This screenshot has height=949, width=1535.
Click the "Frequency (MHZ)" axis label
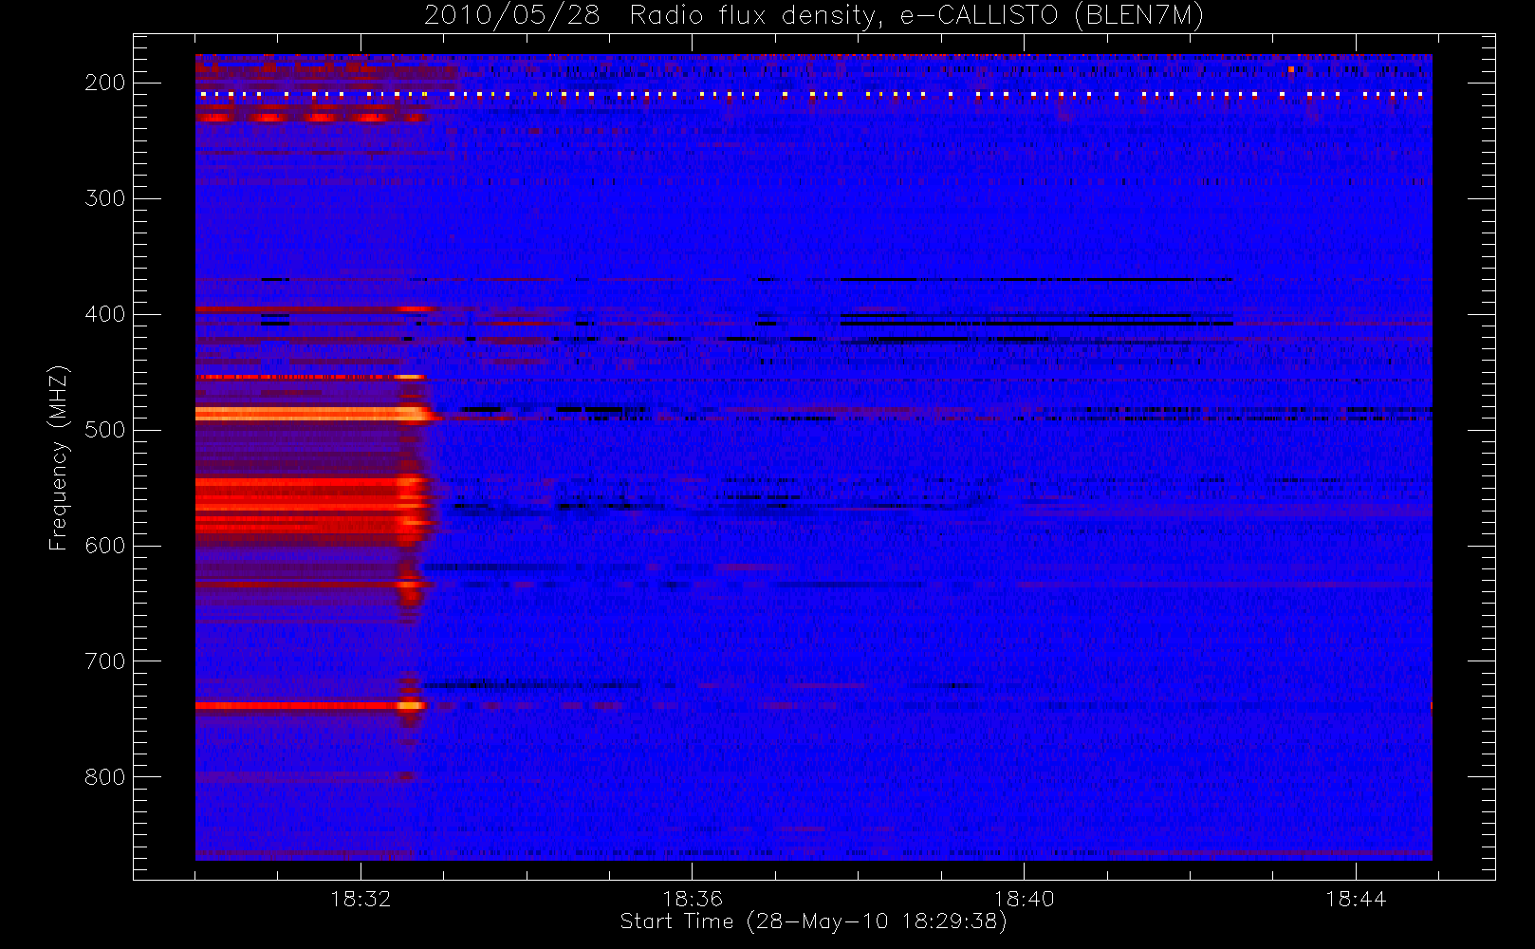(x=59, y=458)
